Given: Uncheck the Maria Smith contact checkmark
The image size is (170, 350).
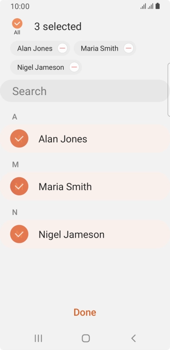Looking at the screenshot, I should tap(19, 186).
